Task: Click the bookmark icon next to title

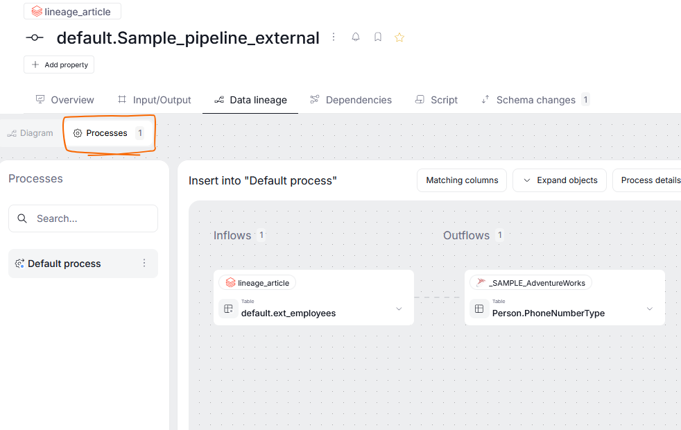Action: [x=378, y=37]
